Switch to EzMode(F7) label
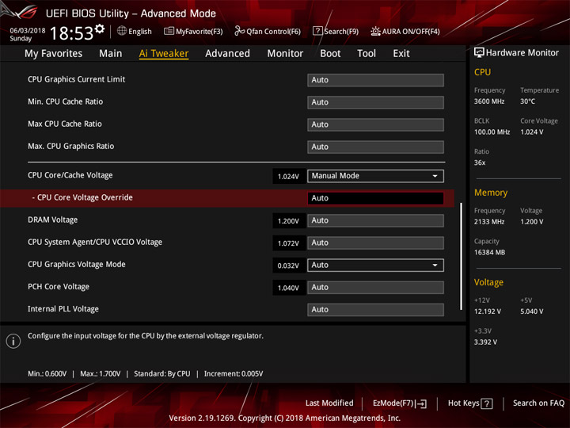 393,403
